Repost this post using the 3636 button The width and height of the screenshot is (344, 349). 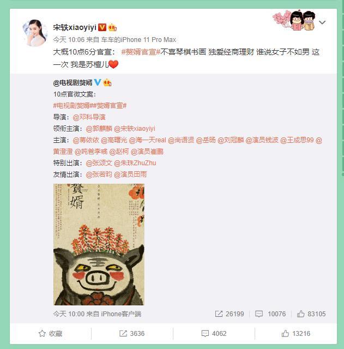click(132, 333)
